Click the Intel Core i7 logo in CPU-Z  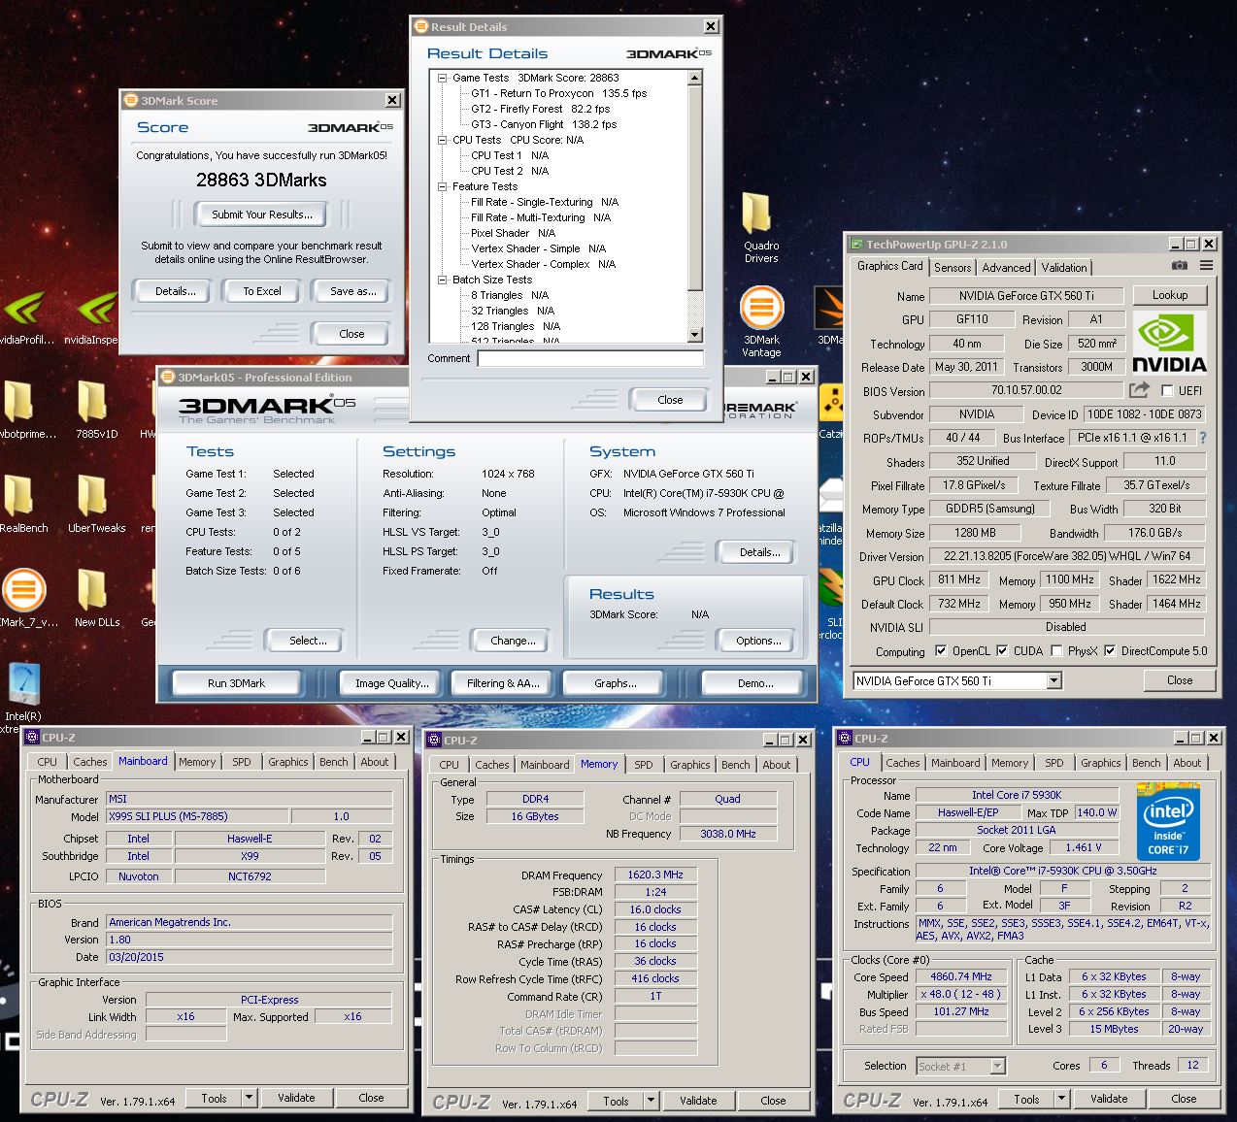(1168, 822)
